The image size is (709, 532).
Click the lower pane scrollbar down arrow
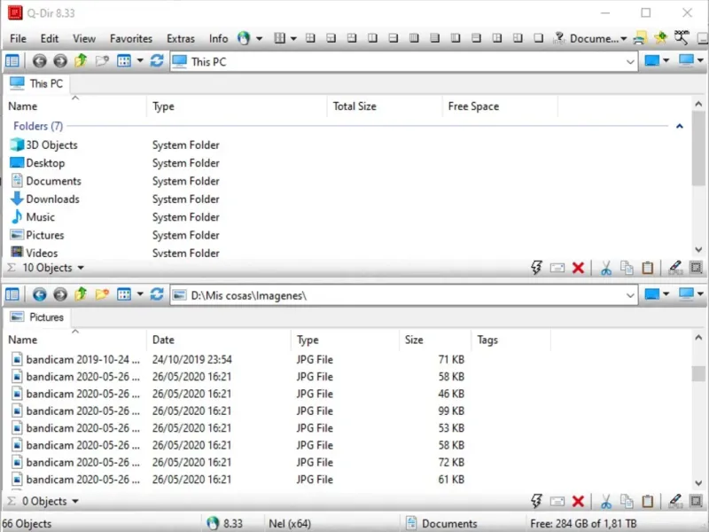(698, 483)
